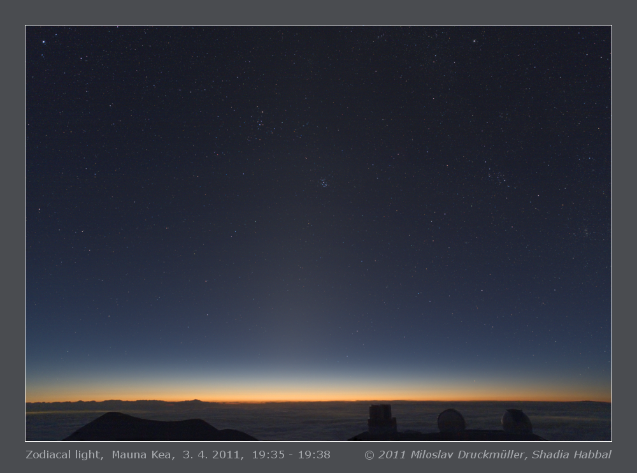This screenshot has width=637, height=473.
Task: Click the © 2011 copyright symbol text
Action: pyautogui.click(x=381, y=455)
